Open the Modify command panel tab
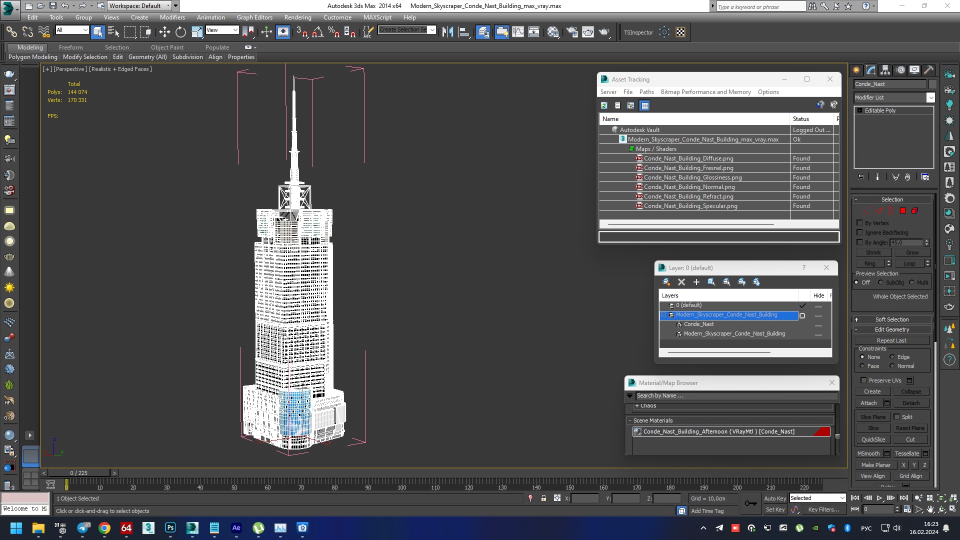The image size is (960, 540). point(871,70)
